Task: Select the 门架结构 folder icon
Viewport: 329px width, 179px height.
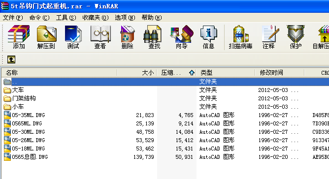Action: tap(7, 98)
